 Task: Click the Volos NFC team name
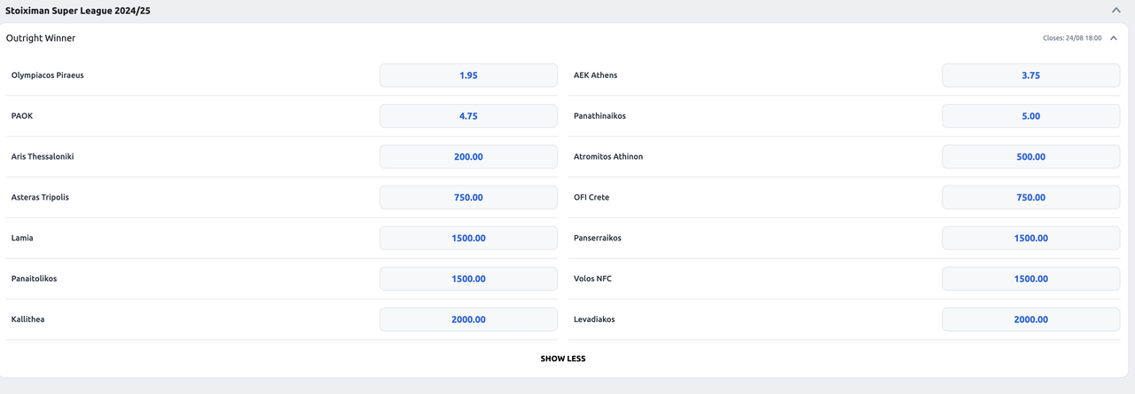pyautogui.click(x=593, y=279)
